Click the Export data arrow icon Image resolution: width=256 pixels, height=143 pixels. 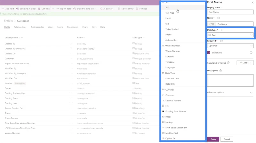tap(58, 9)
